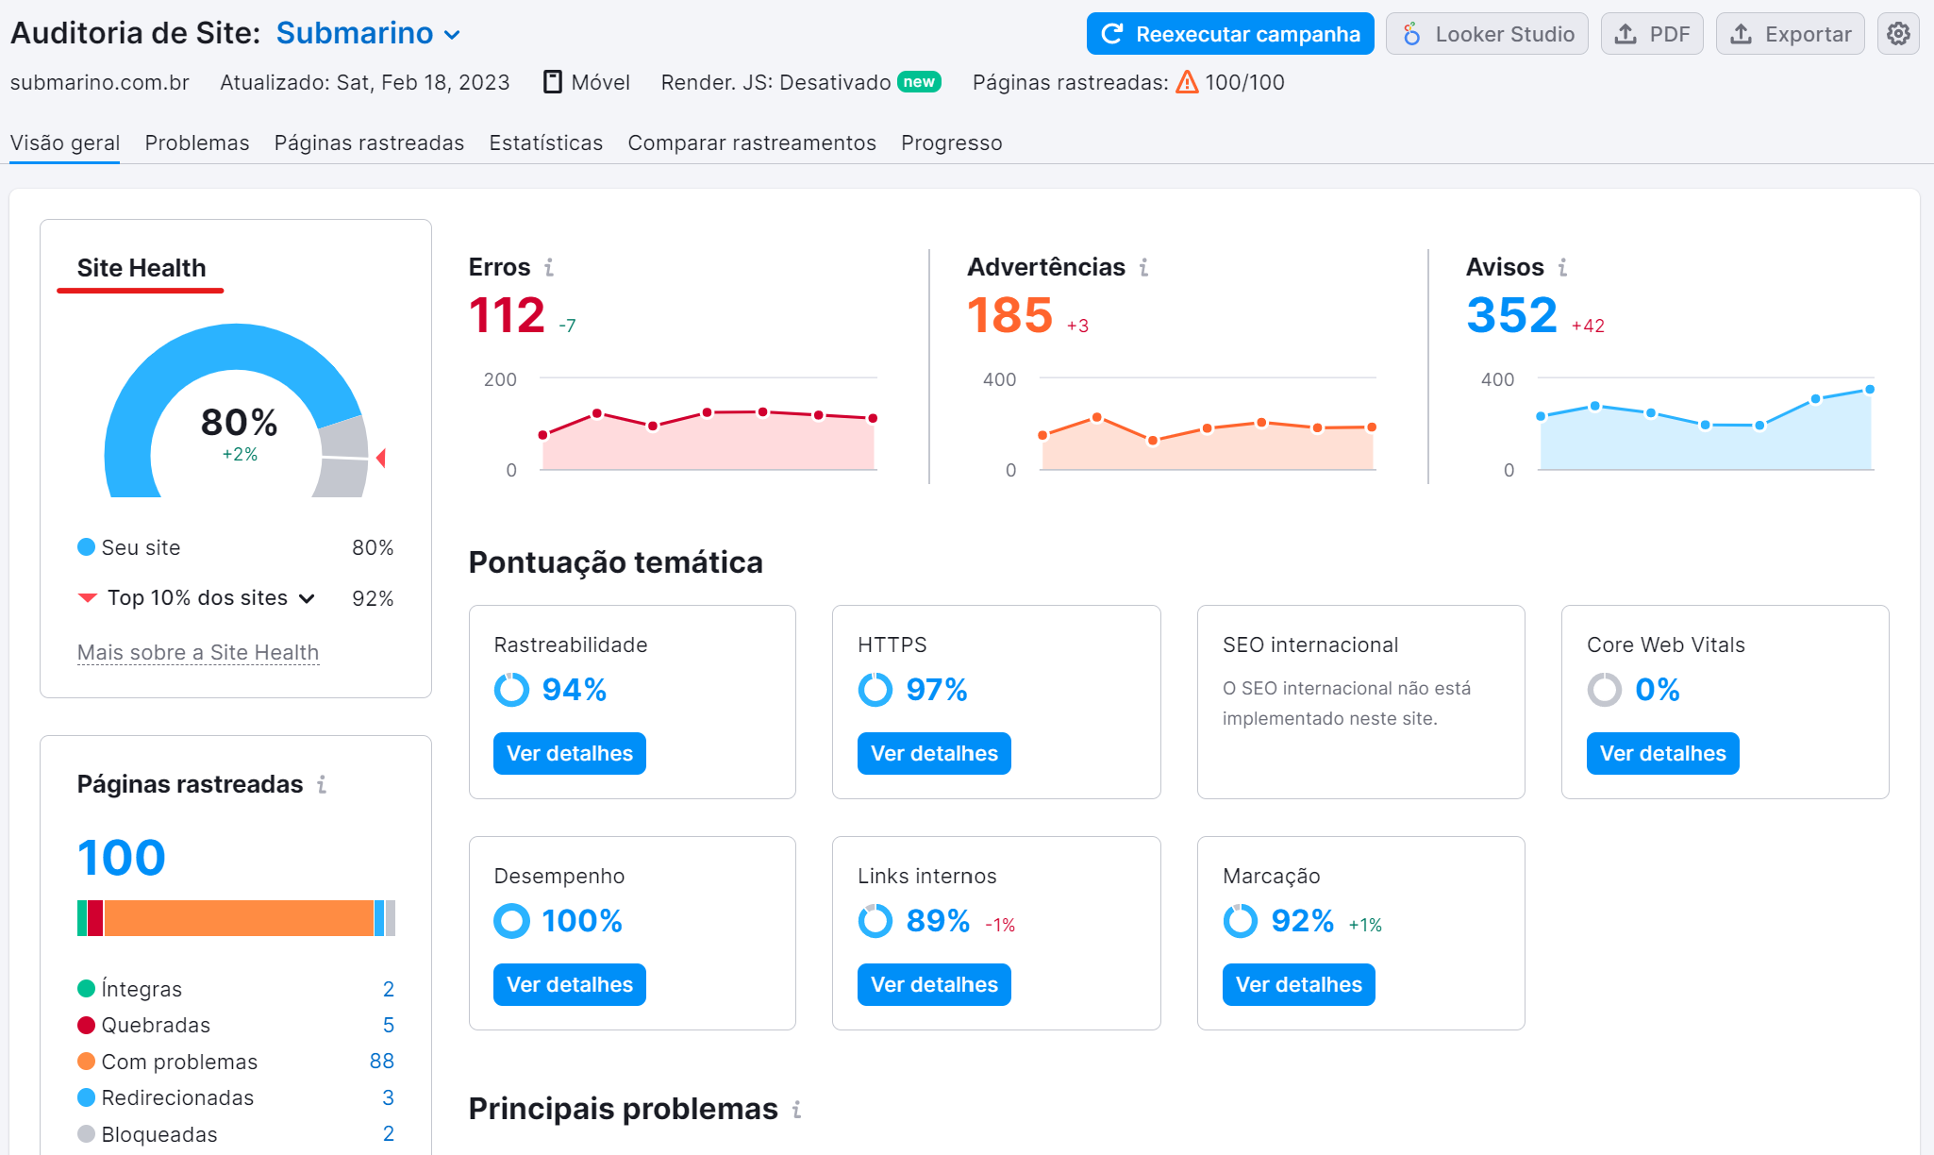Collapse the info icon beside Principais problemas
The width and height of the screenshot is (1934, 1155).
coord(797,1110)
